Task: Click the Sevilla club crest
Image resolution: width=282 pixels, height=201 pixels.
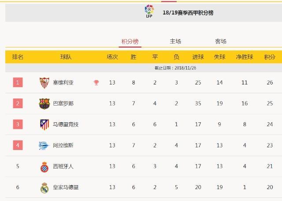Action: point(44,82)
